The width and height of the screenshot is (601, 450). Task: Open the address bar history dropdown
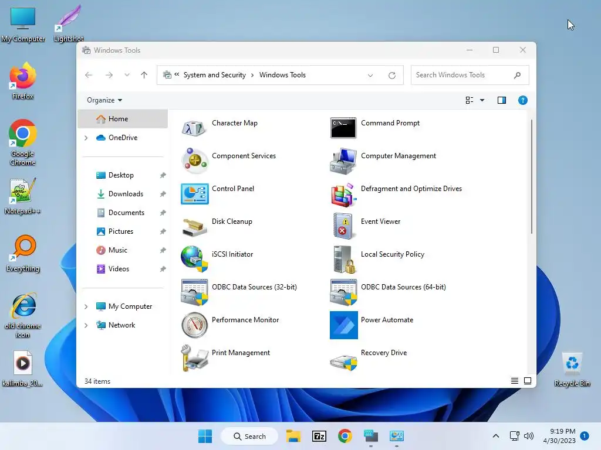(370, 76)
